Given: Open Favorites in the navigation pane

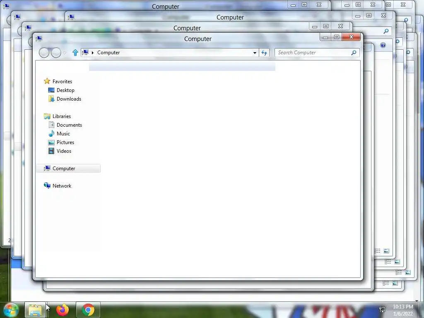Looking at the screenshot, I should 62,82.
